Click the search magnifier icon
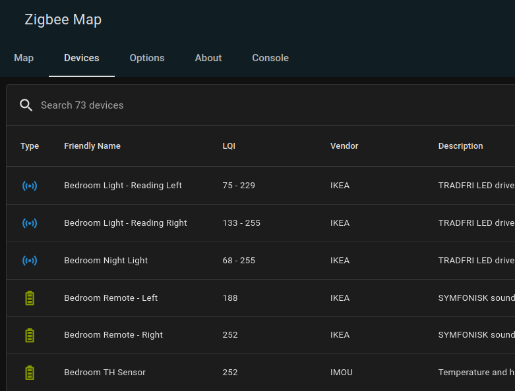 click(x=26, y=105)
